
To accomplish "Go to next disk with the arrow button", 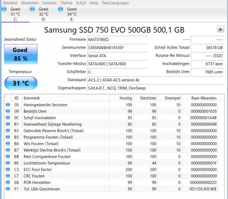I will pos(220,29).
